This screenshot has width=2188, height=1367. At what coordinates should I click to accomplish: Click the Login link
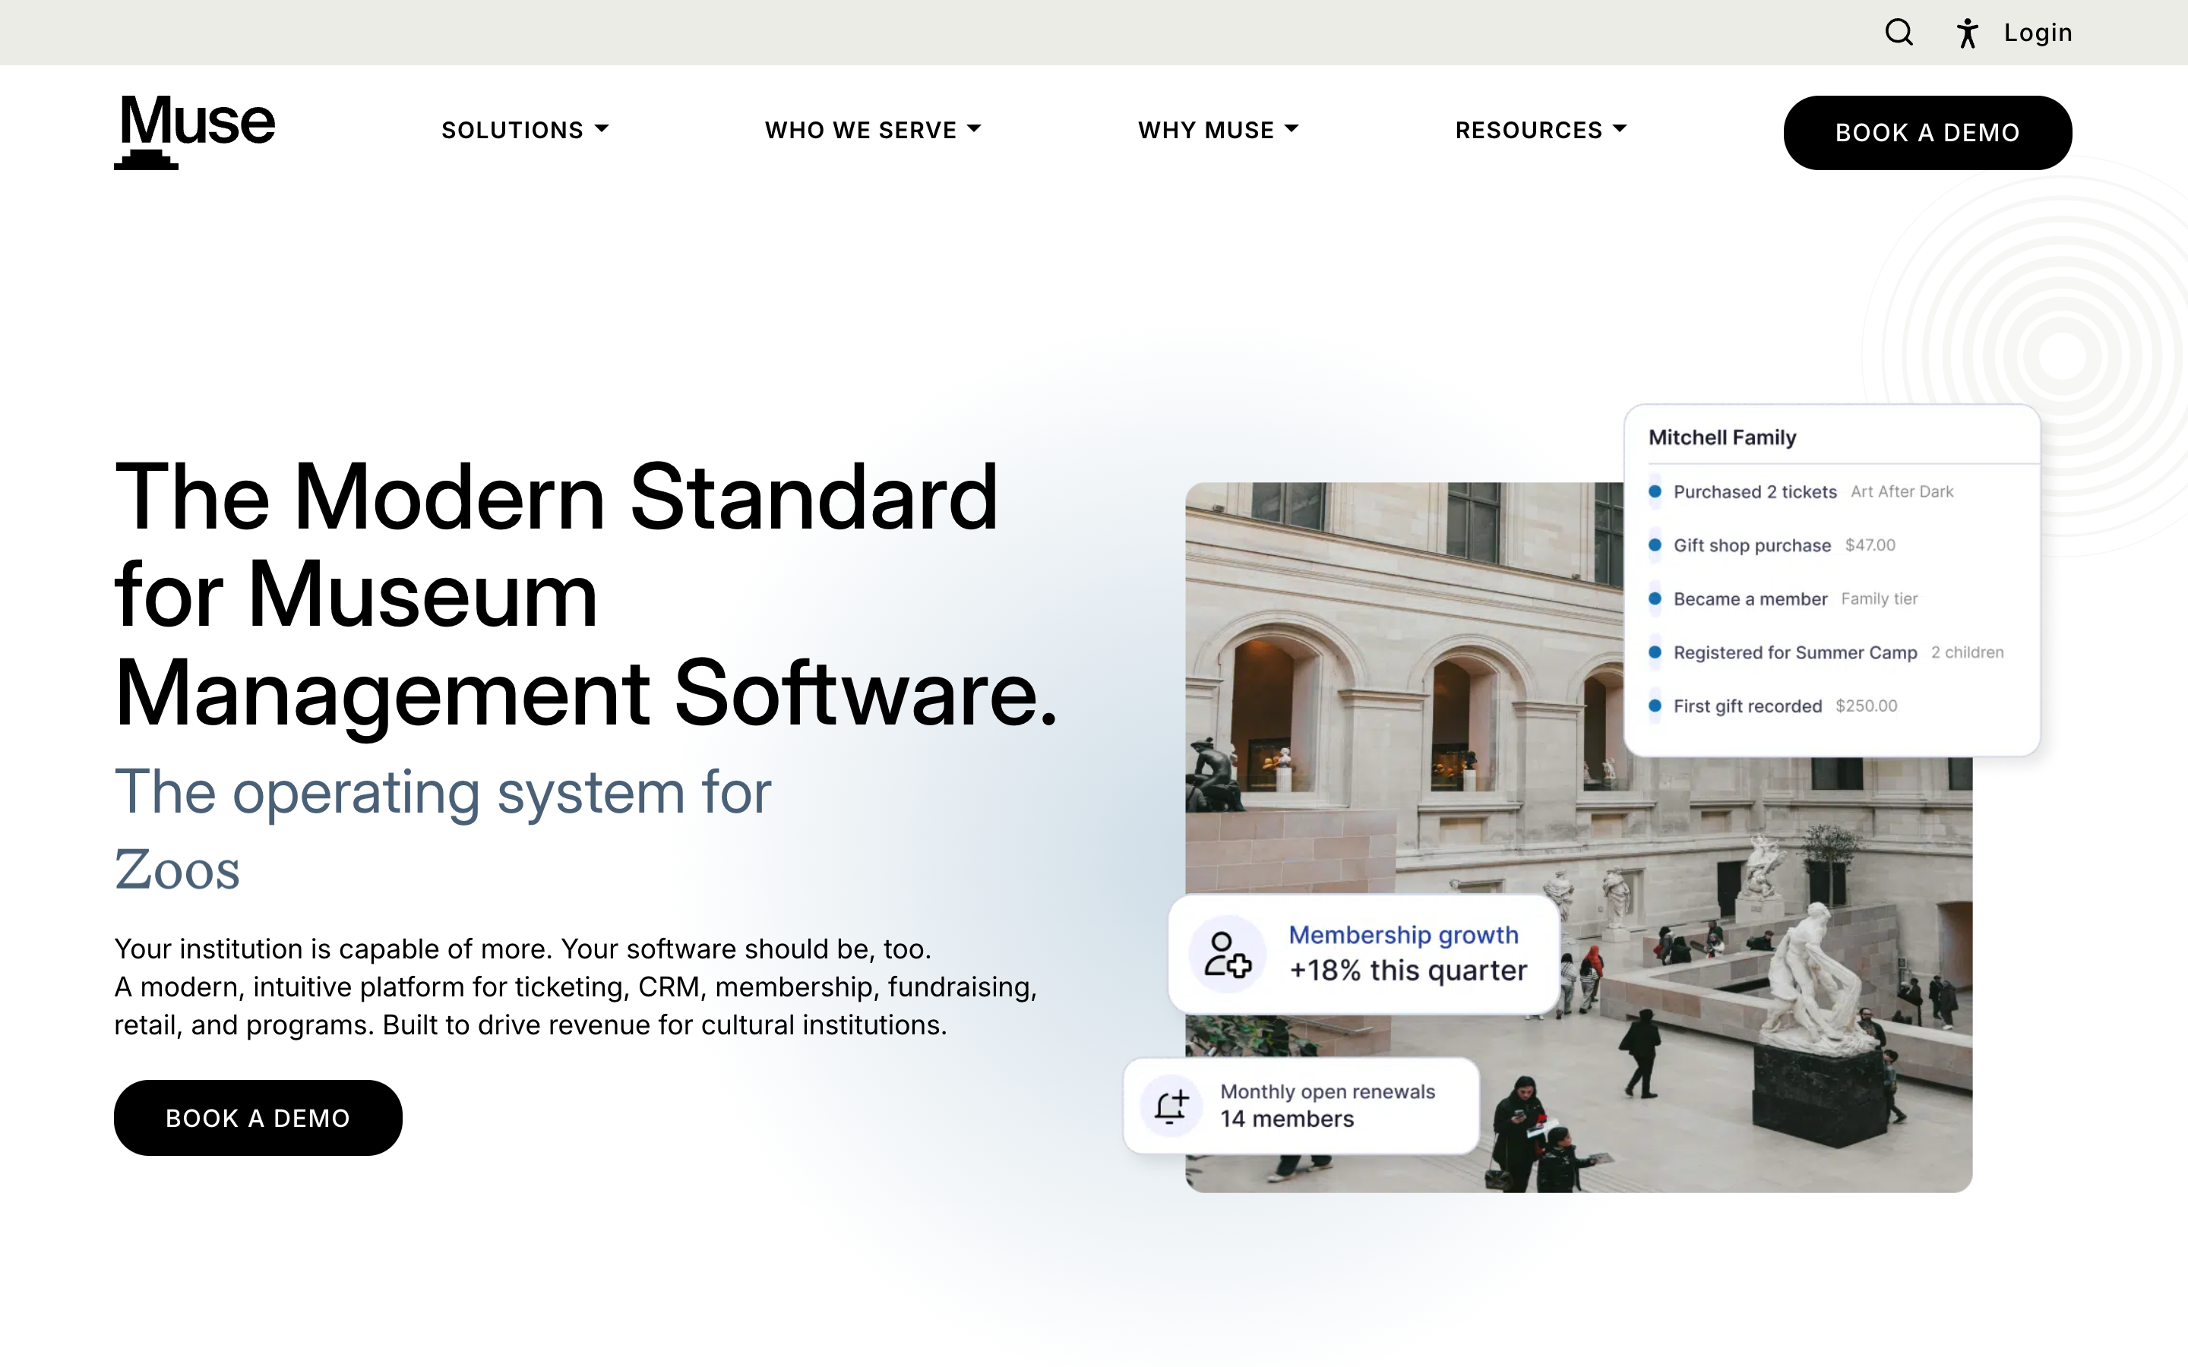2038,33
